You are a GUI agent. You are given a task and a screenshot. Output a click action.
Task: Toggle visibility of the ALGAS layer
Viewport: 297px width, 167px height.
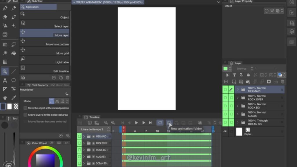point(225,114)
